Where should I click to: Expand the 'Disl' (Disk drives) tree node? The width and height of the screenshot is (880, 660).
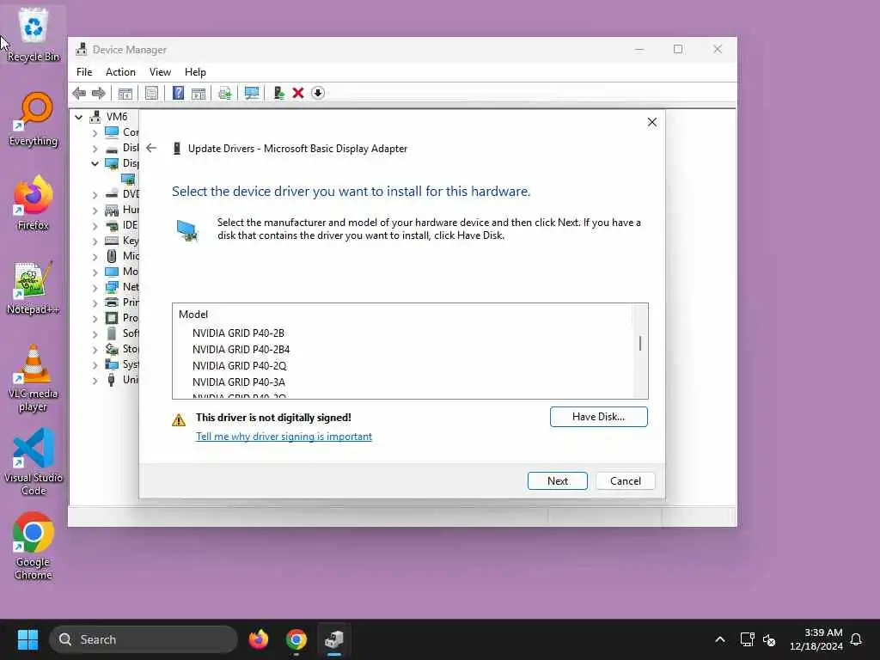click(x=95, y=149)
